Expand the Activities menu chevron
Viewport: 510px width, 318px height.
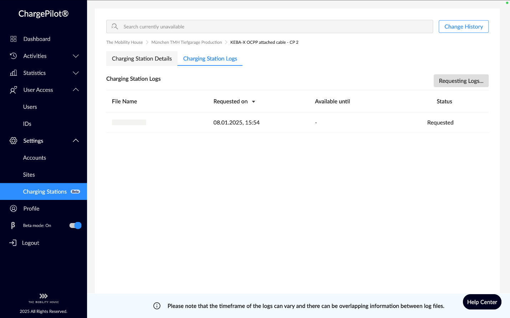[76, 56]
